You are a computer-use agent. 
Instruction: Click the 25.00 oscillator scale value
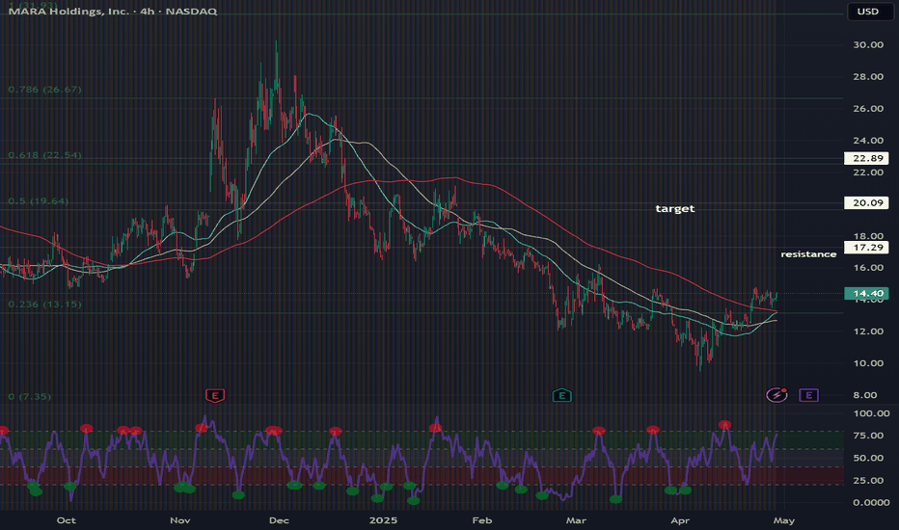[868, 480]
